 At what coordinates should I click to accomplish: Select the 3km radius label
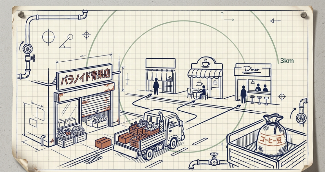click(287, 61)
